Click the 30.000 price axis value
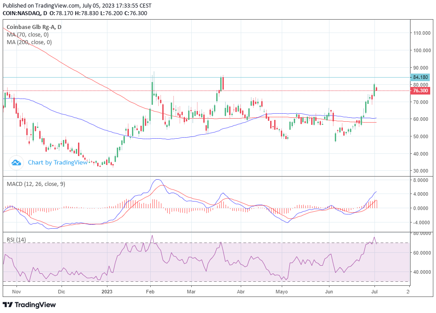436x313 pixels. [421, 171]
